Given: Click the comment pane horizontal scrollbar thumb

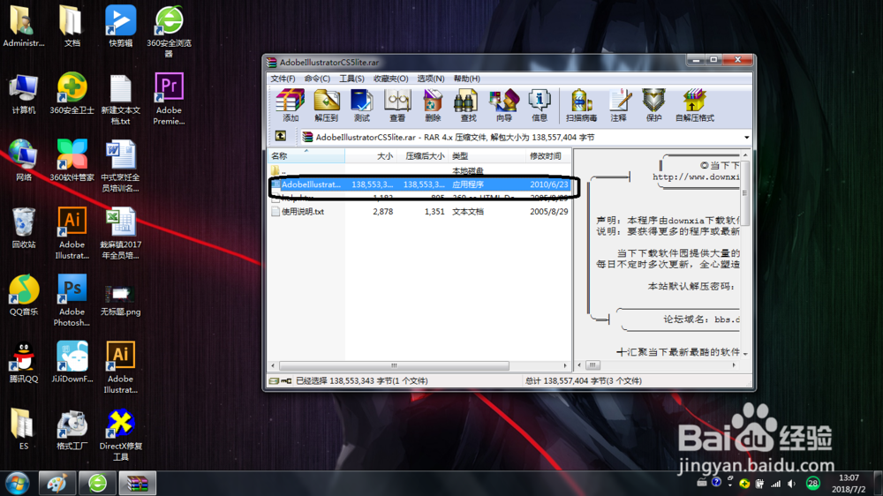Looking at the screenshot, I should (592, 365).
